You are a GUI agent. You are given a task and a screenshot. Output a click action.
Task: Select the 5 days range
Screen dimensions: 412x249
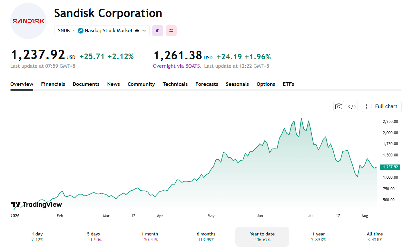click(x=93, y=237)
